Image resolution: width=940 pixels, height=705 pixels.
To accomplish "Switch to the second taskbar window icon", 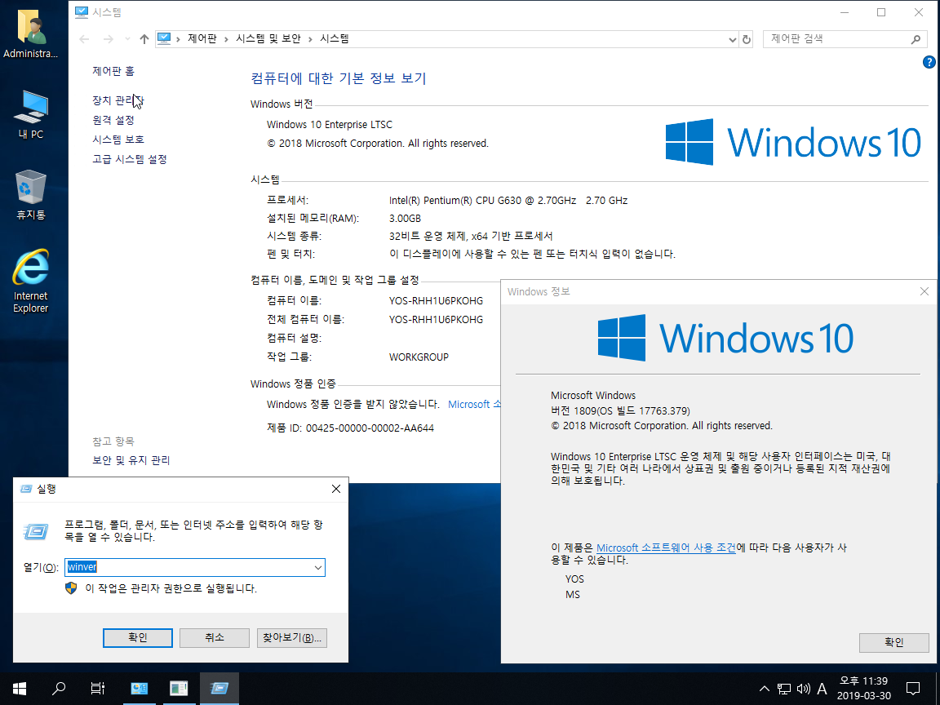I will pos(179,688).
